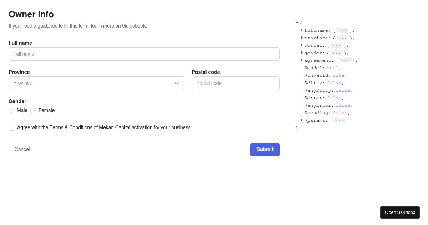Expand the province ellipsis in the JSON tree
Screen dimensions: 428x225
342,38
